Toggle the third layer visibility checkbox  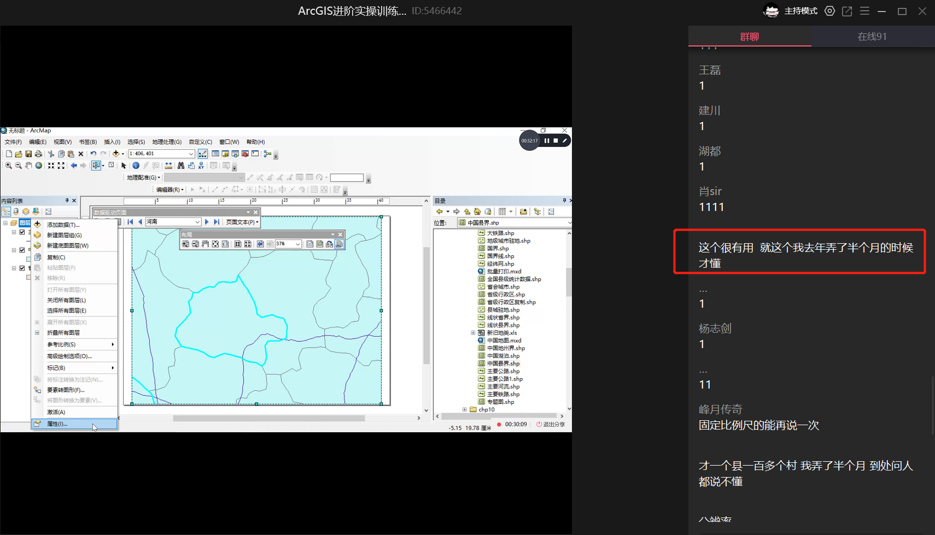click(x=22, y=268)
